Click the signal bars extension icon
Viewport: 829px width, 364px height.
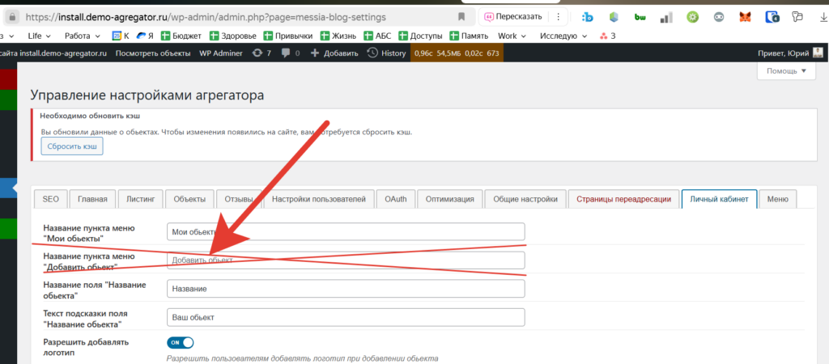click(666, 16)
